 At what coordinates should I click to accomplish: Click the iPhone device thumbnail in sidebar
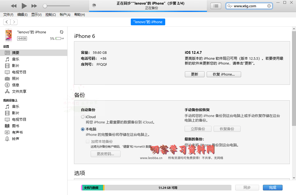click(9, 35)
